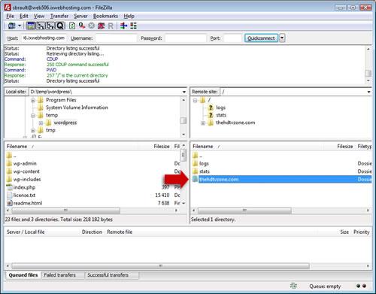The height and width of the screenshot is (294, 376).
Task: Open the View menu
Action: (x=39, y=16)
